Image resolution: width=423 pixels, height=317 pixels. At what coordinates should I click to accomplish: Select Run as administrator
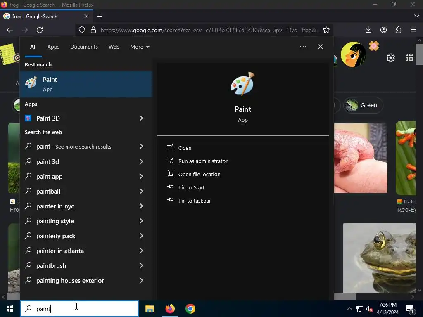coord(203,161)
